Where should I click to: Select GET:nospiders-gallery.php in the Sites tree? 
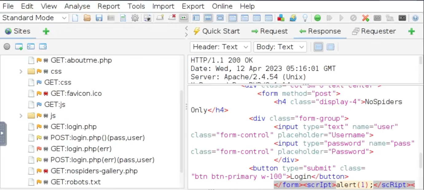pos(94,171)
